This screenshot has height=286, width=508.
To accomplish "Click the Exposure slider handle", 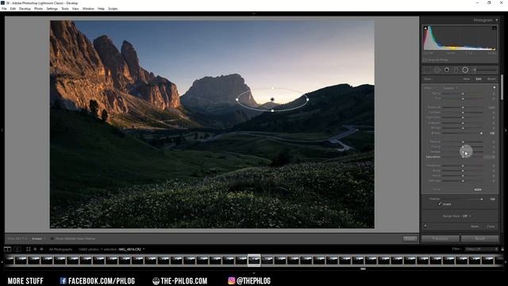I will (463, 107).
